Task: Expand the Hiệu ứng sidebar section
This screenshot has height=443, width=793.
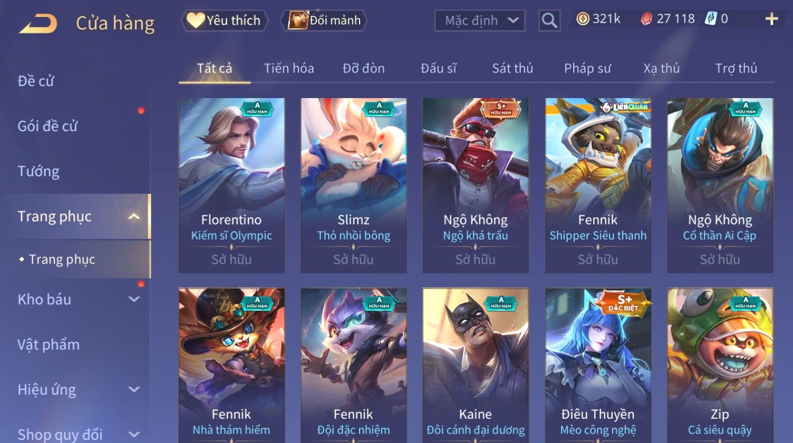Action: [134, 390]
